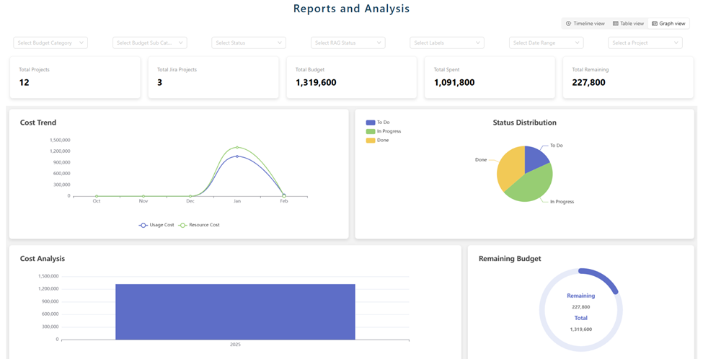The height and width of the screenshot is (359, 703).
Task: Click the chart icon beside Graph view
Action: click(655, 24)
